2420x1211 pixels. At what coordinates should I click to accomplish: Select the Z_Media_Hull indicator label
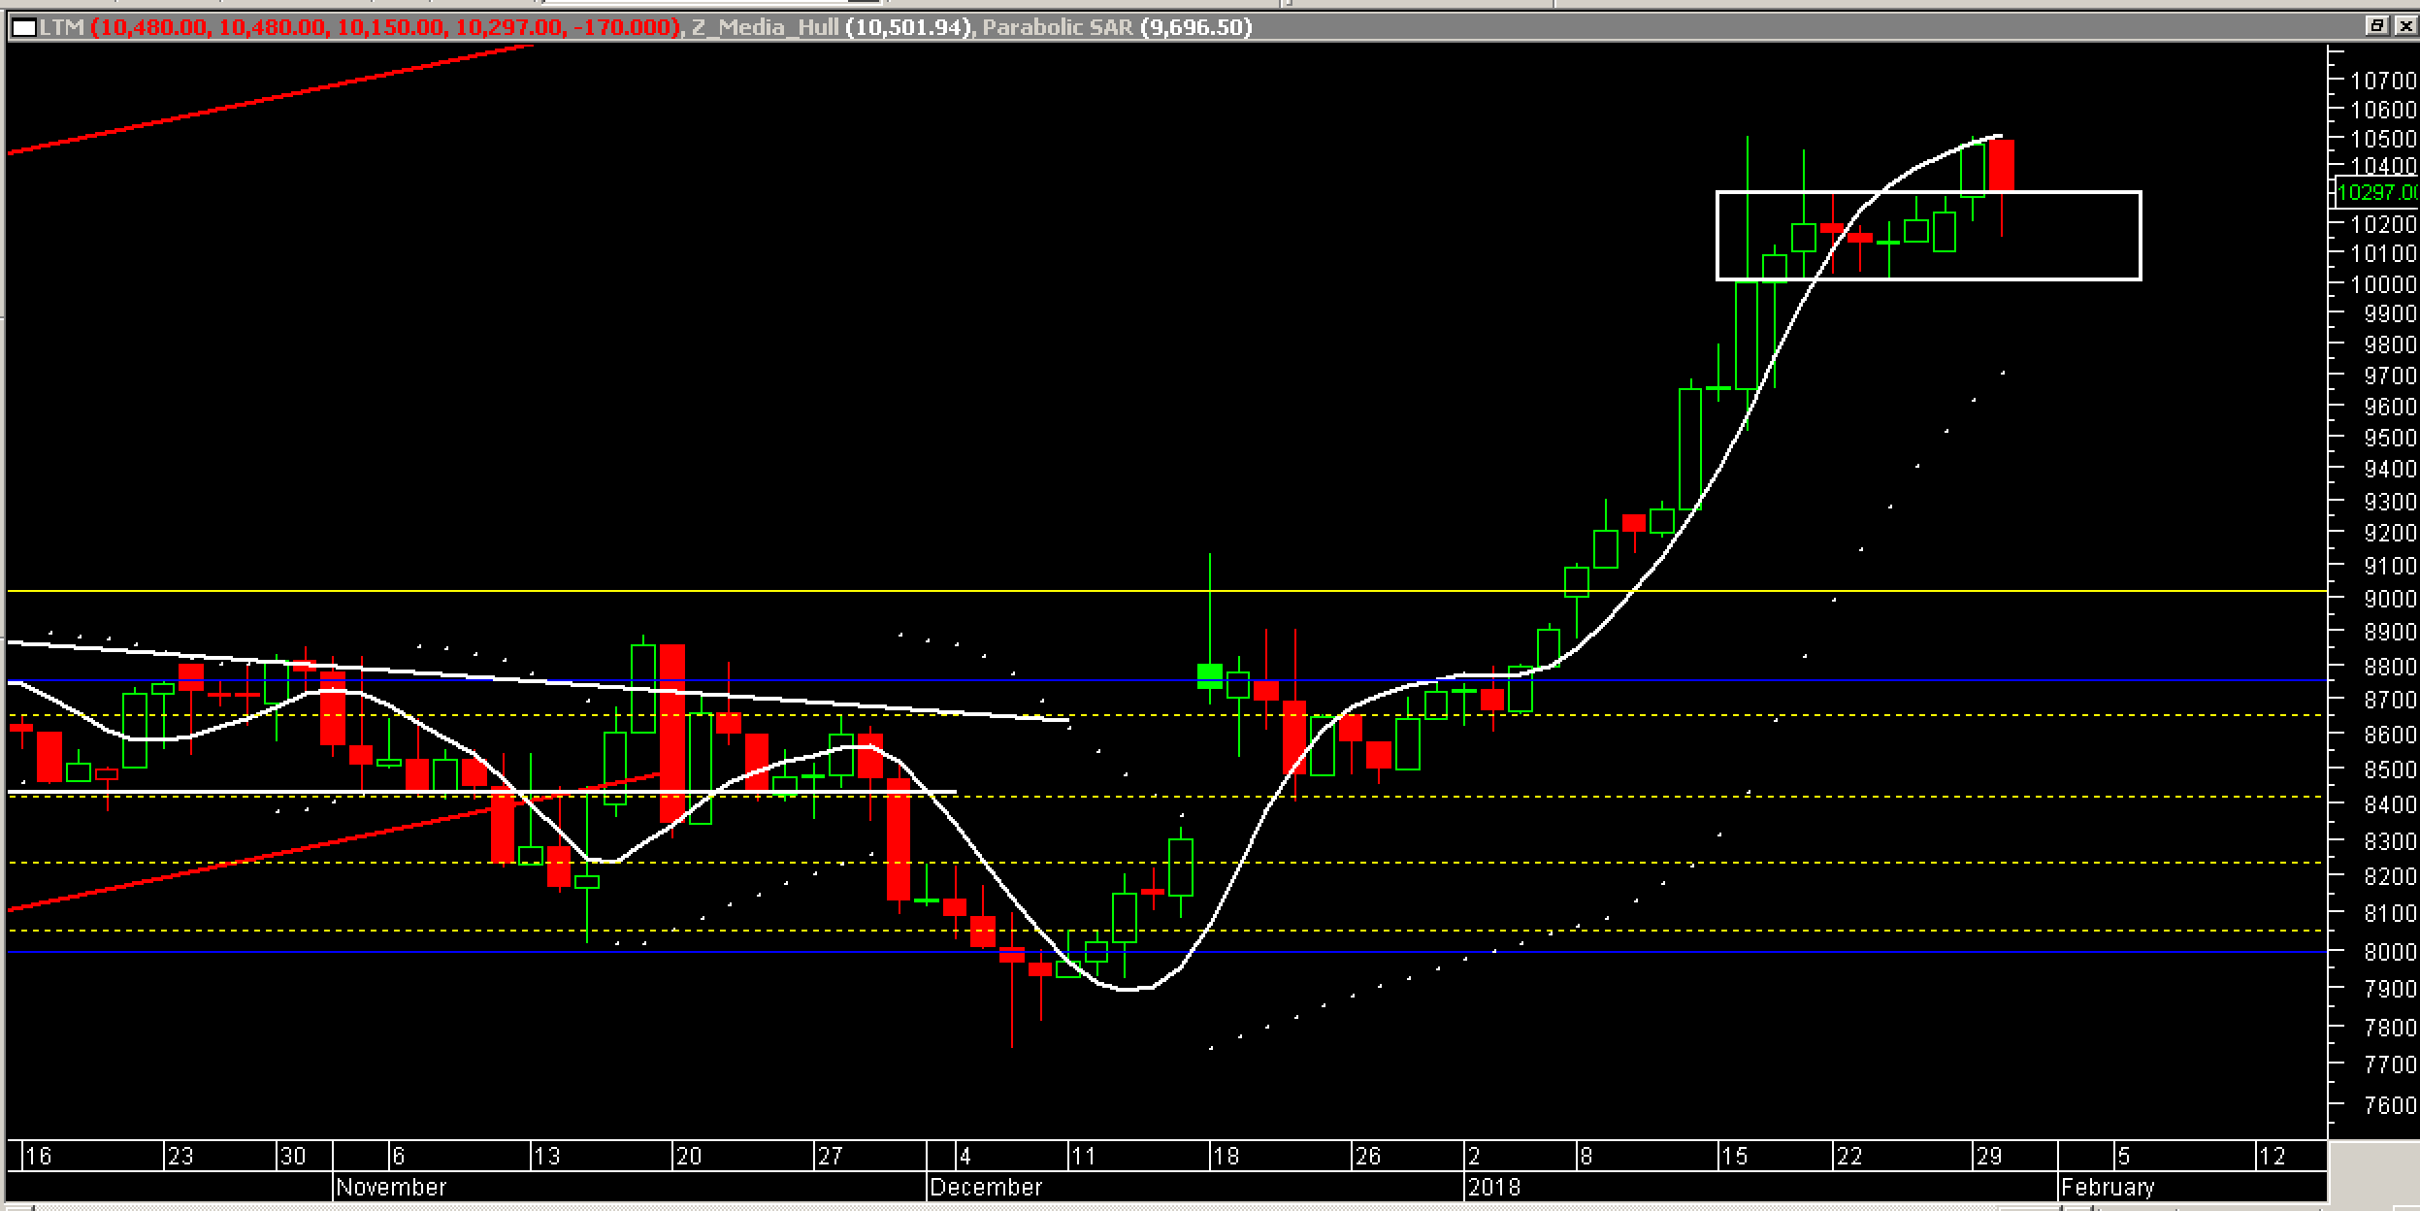[x=765, y=27]
